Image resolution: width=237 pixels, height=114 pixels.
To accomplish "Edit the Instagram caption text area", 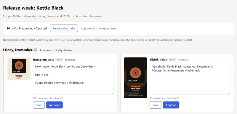I will pos(73,79).
